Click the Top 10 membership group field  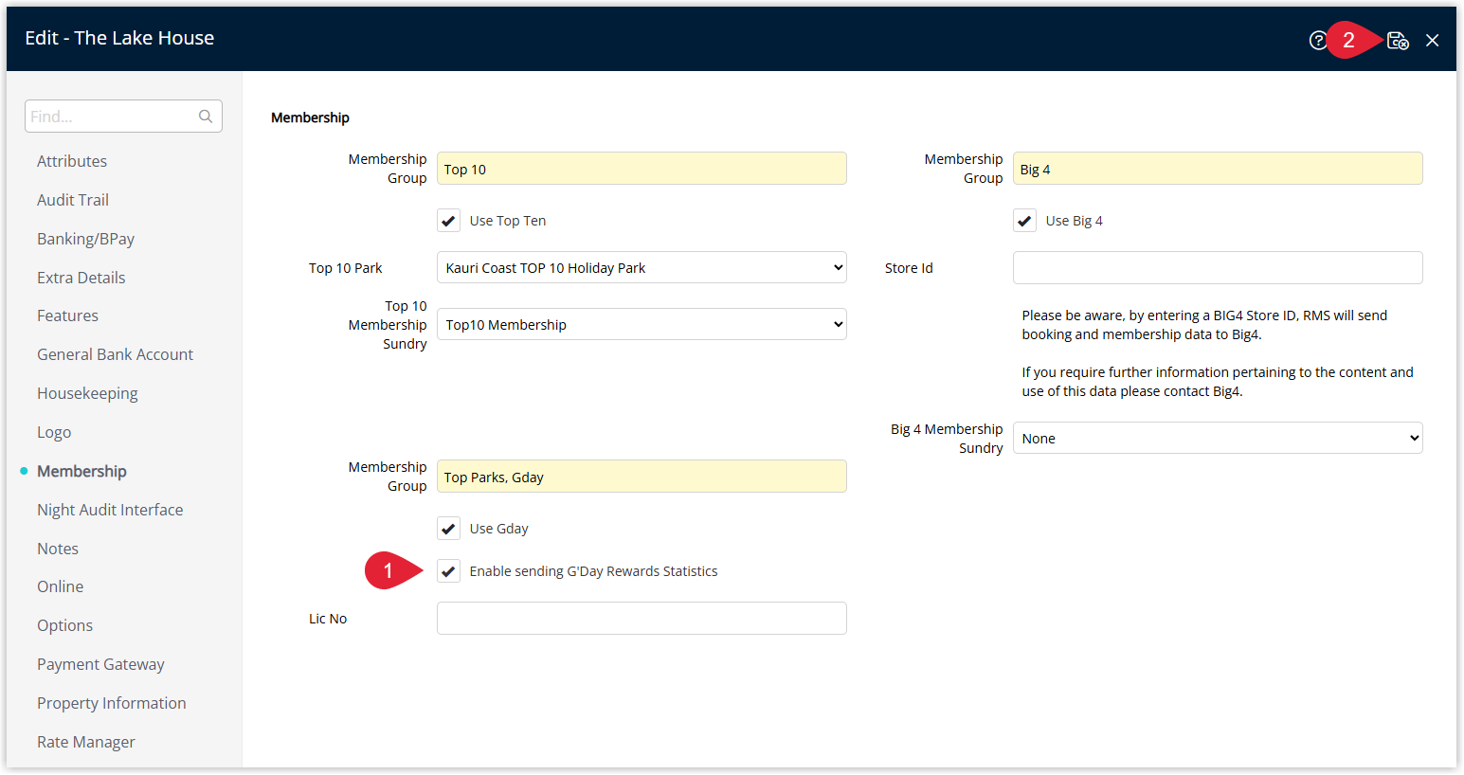(x=642, y=169)
